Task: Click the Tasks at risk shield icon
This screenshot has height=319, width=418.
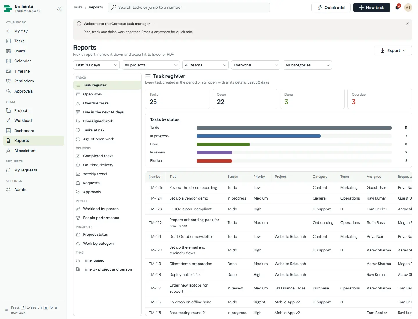Action: (78, 130)
